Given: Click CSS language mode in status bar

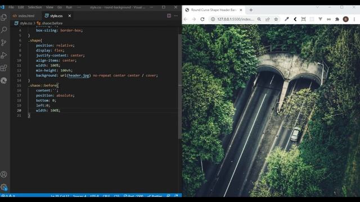Looking at the screenshot, I should (x=116, y=196).
